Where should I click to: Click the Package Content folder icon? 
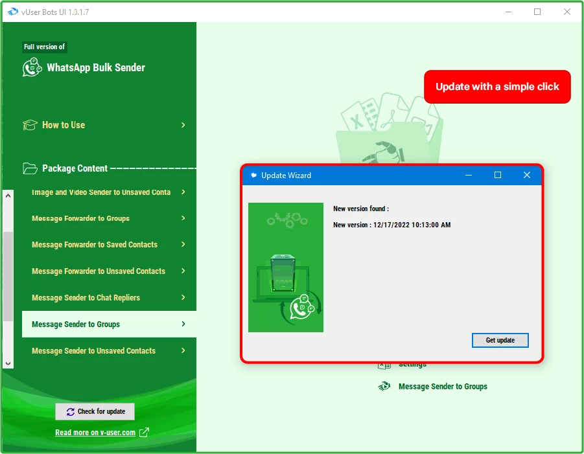[30, 168]
